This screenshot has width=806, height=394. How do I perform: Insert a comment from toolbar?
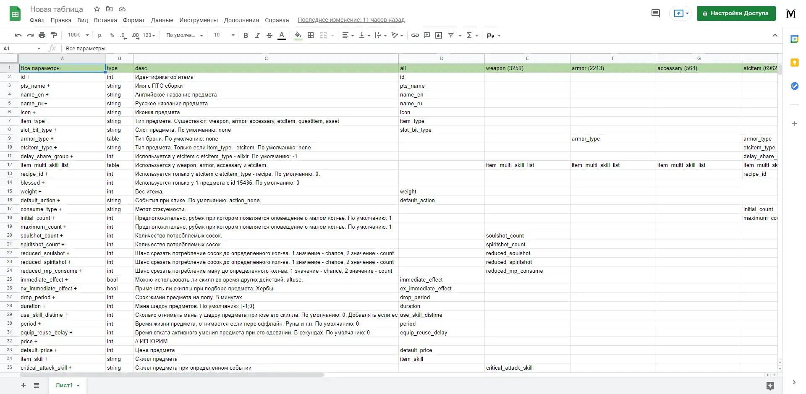(x=427, y=35)
